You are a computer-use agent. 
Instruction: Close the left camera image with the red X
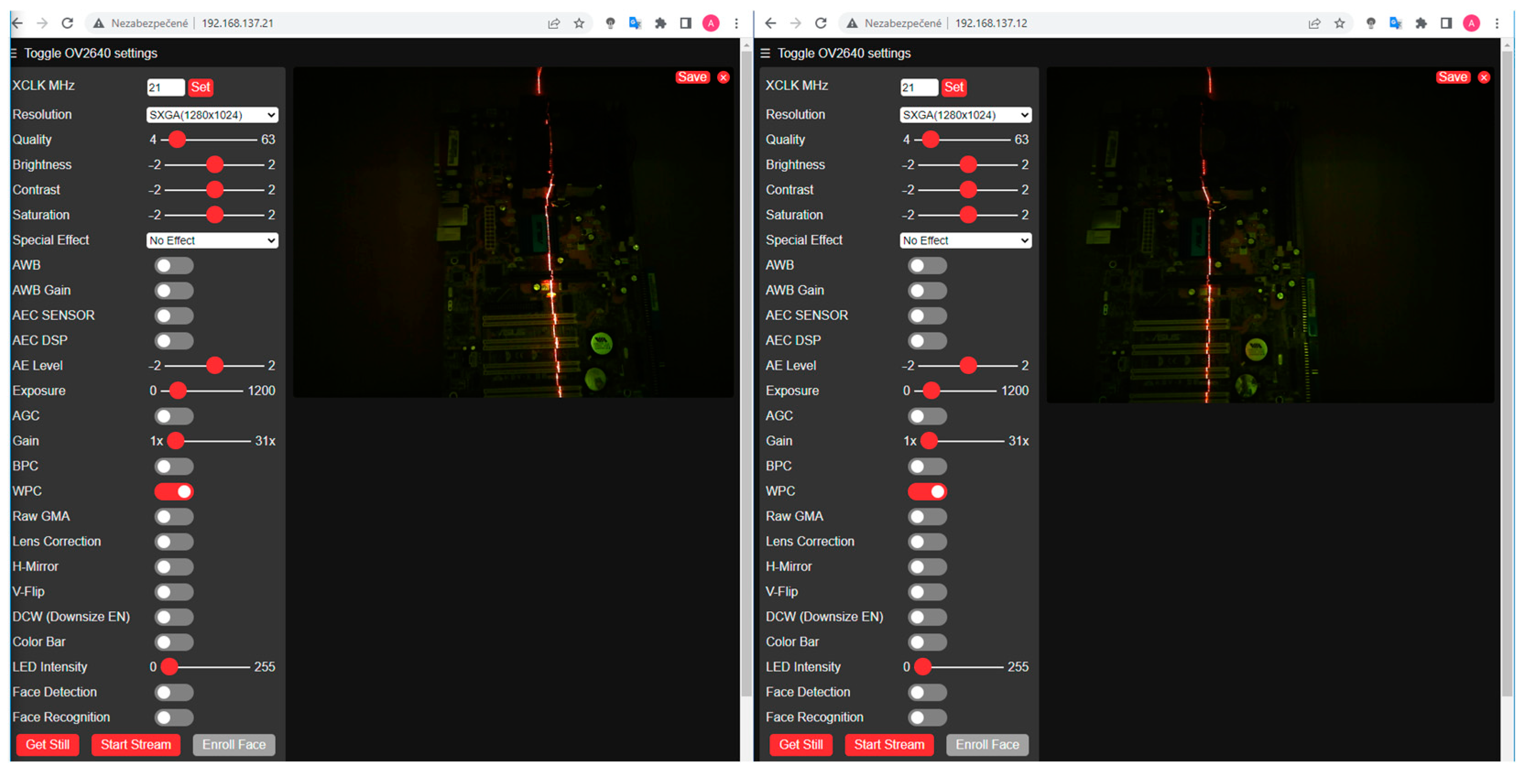[723, 77]
